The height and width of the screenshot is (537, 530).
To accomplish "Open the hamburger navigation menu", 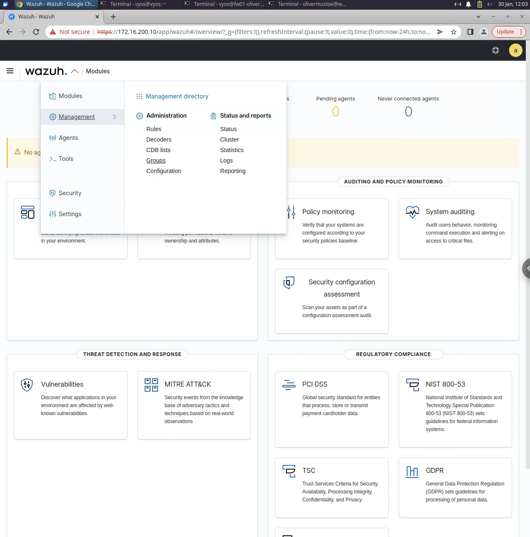I will (x=10, y=71).
